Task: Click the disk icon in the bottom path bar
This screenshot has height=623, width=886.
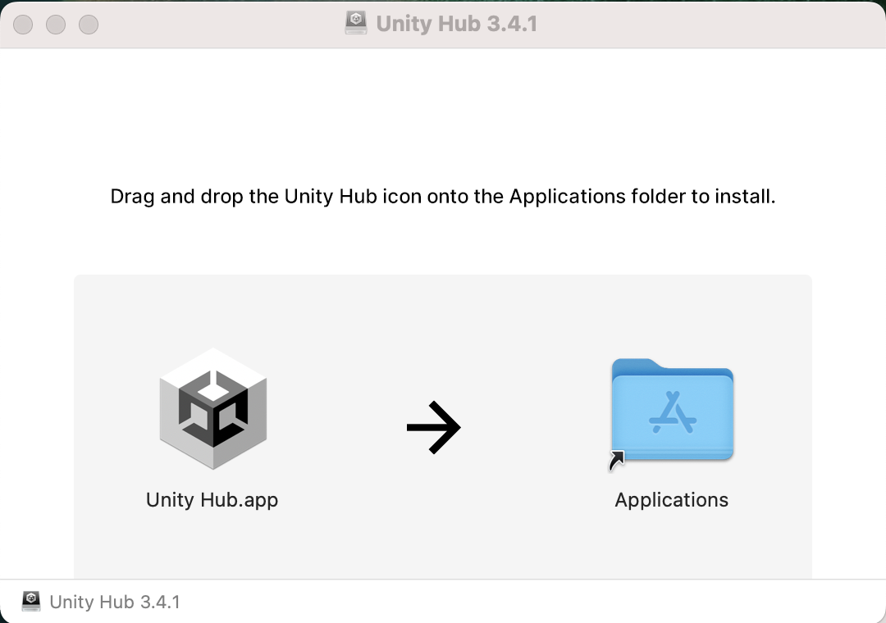Action: point(31,602)
